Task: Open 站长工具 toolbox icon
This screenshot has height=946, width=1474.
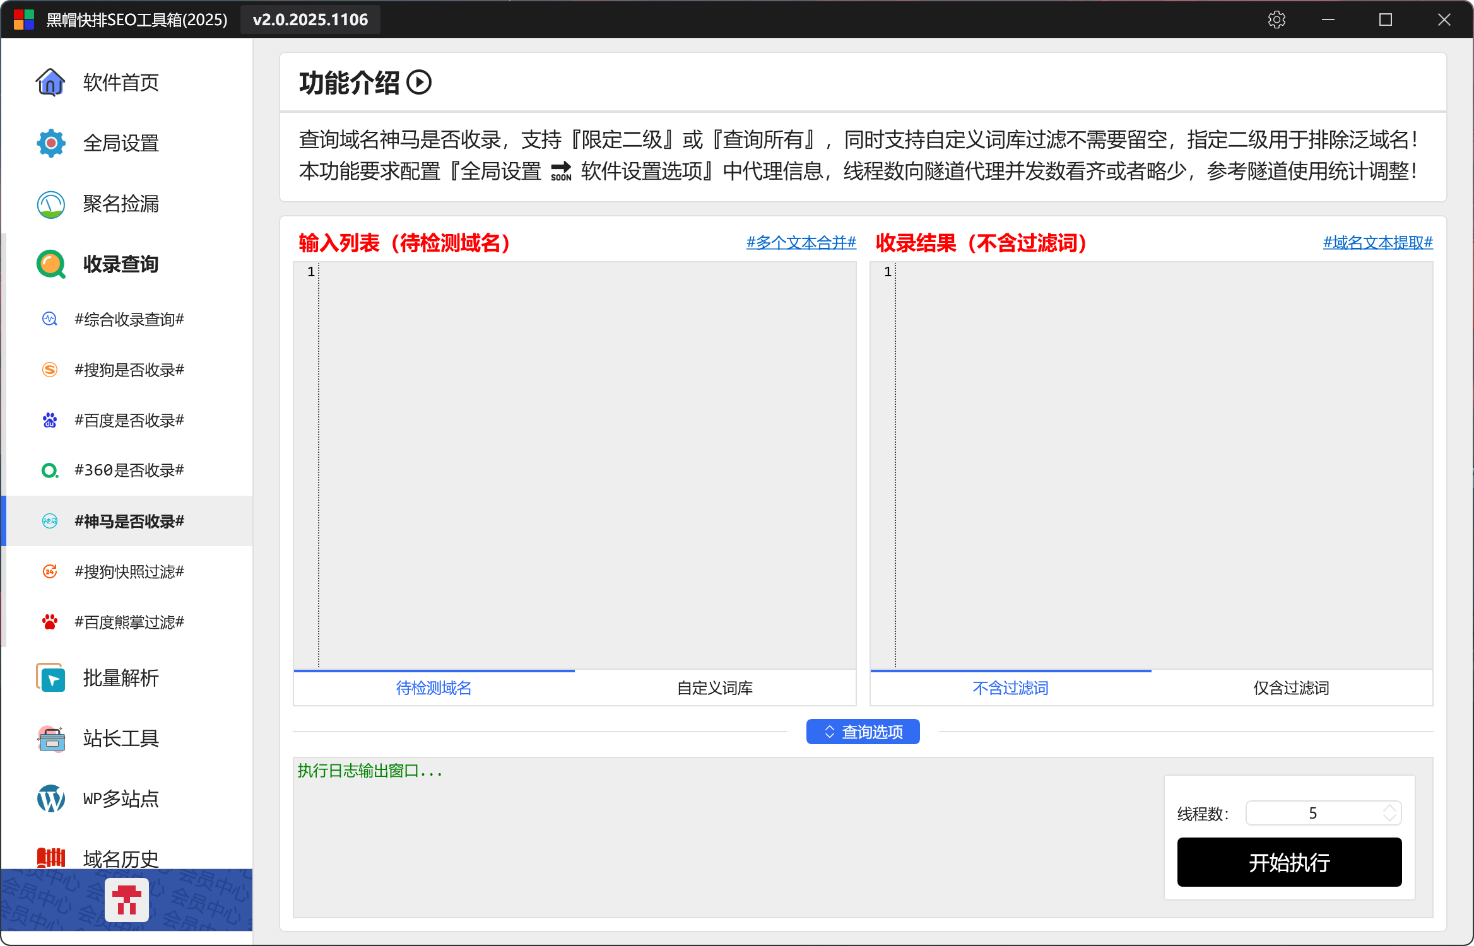Action: tap(50, 739)
